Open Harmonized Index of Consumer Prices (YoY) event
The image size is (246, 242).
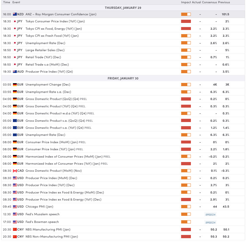[67, 164]
